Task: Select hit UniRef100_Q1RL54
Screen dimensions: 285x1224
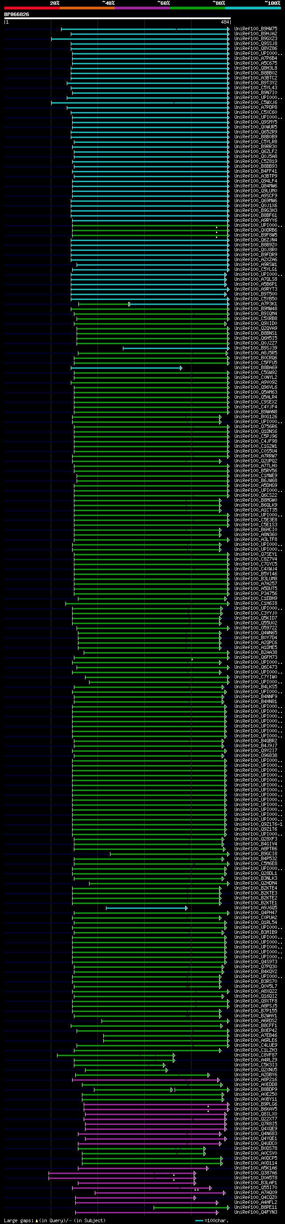Action: click(256, 923)
